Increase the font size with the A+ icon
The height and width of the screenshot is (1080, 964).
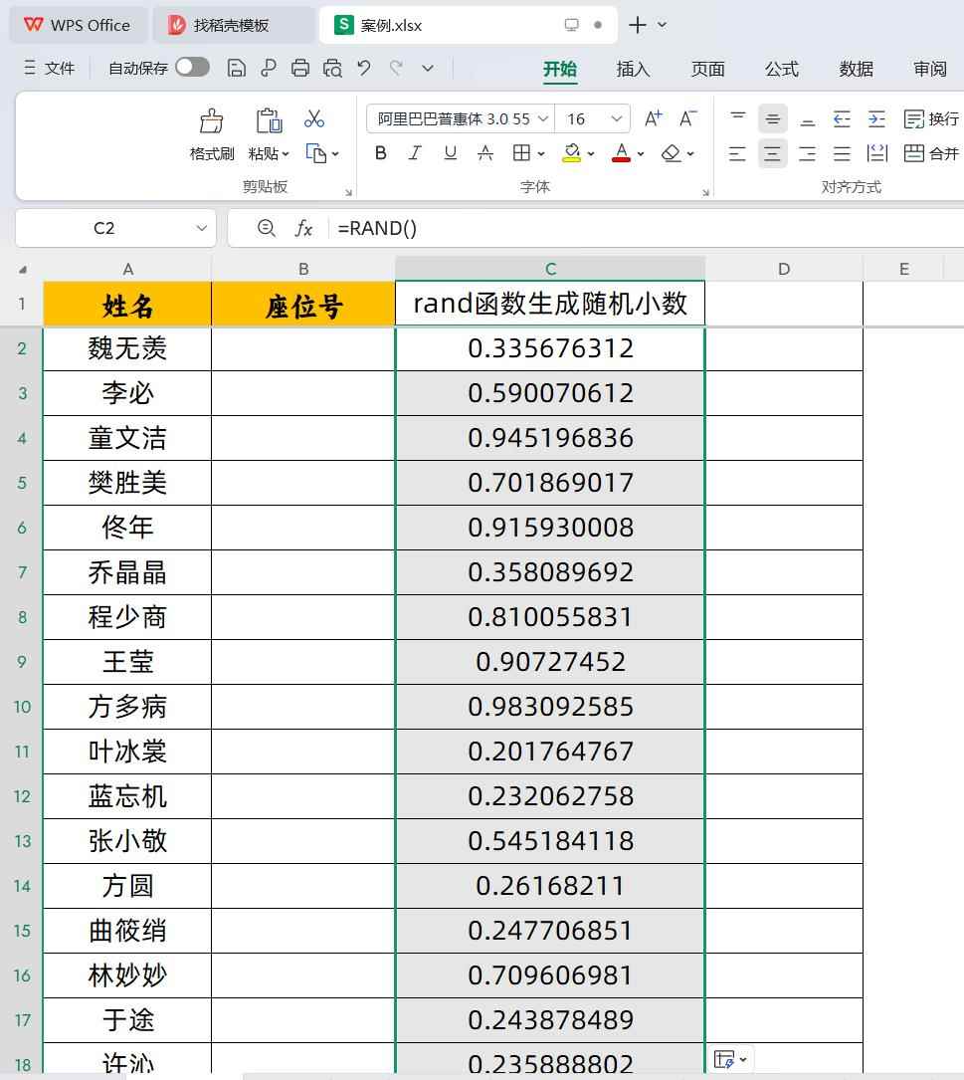(x=653, y=118)
